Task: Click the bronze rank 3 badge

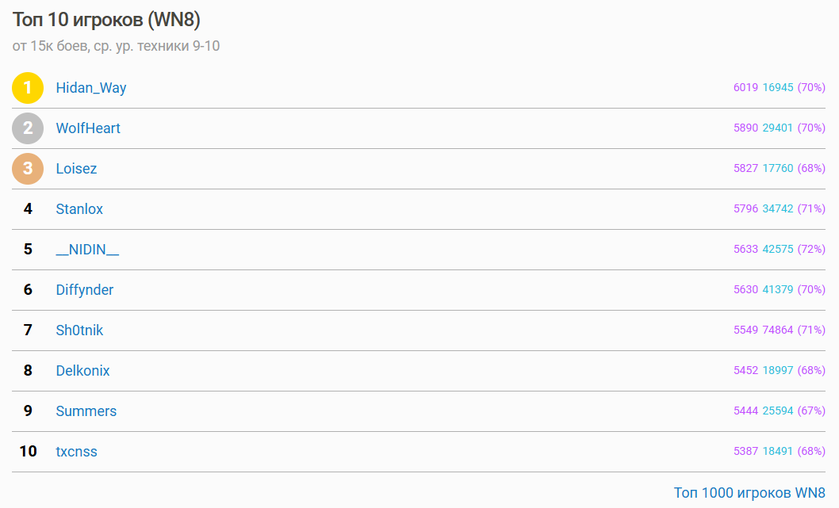Action: 28,169
